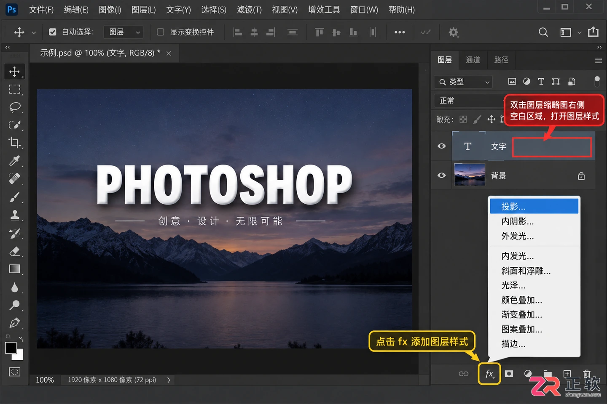This screenshot has width=607, height=404.
Task: Toggle lock image pixels brush icon
Action: pos(477,120)
